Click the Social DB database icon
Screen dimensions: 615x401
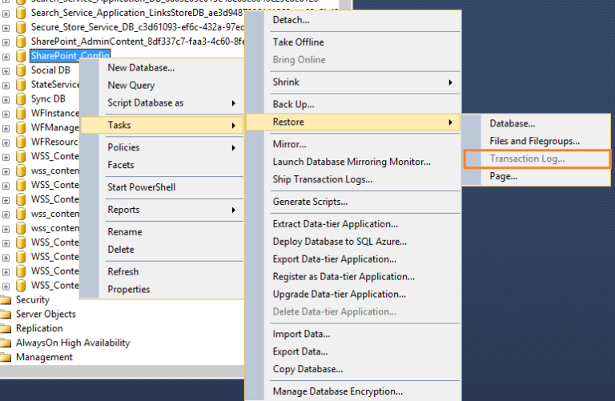coord(21,70)
